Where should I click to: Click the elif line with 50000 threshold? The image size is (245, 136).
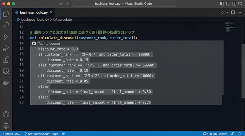96,65
